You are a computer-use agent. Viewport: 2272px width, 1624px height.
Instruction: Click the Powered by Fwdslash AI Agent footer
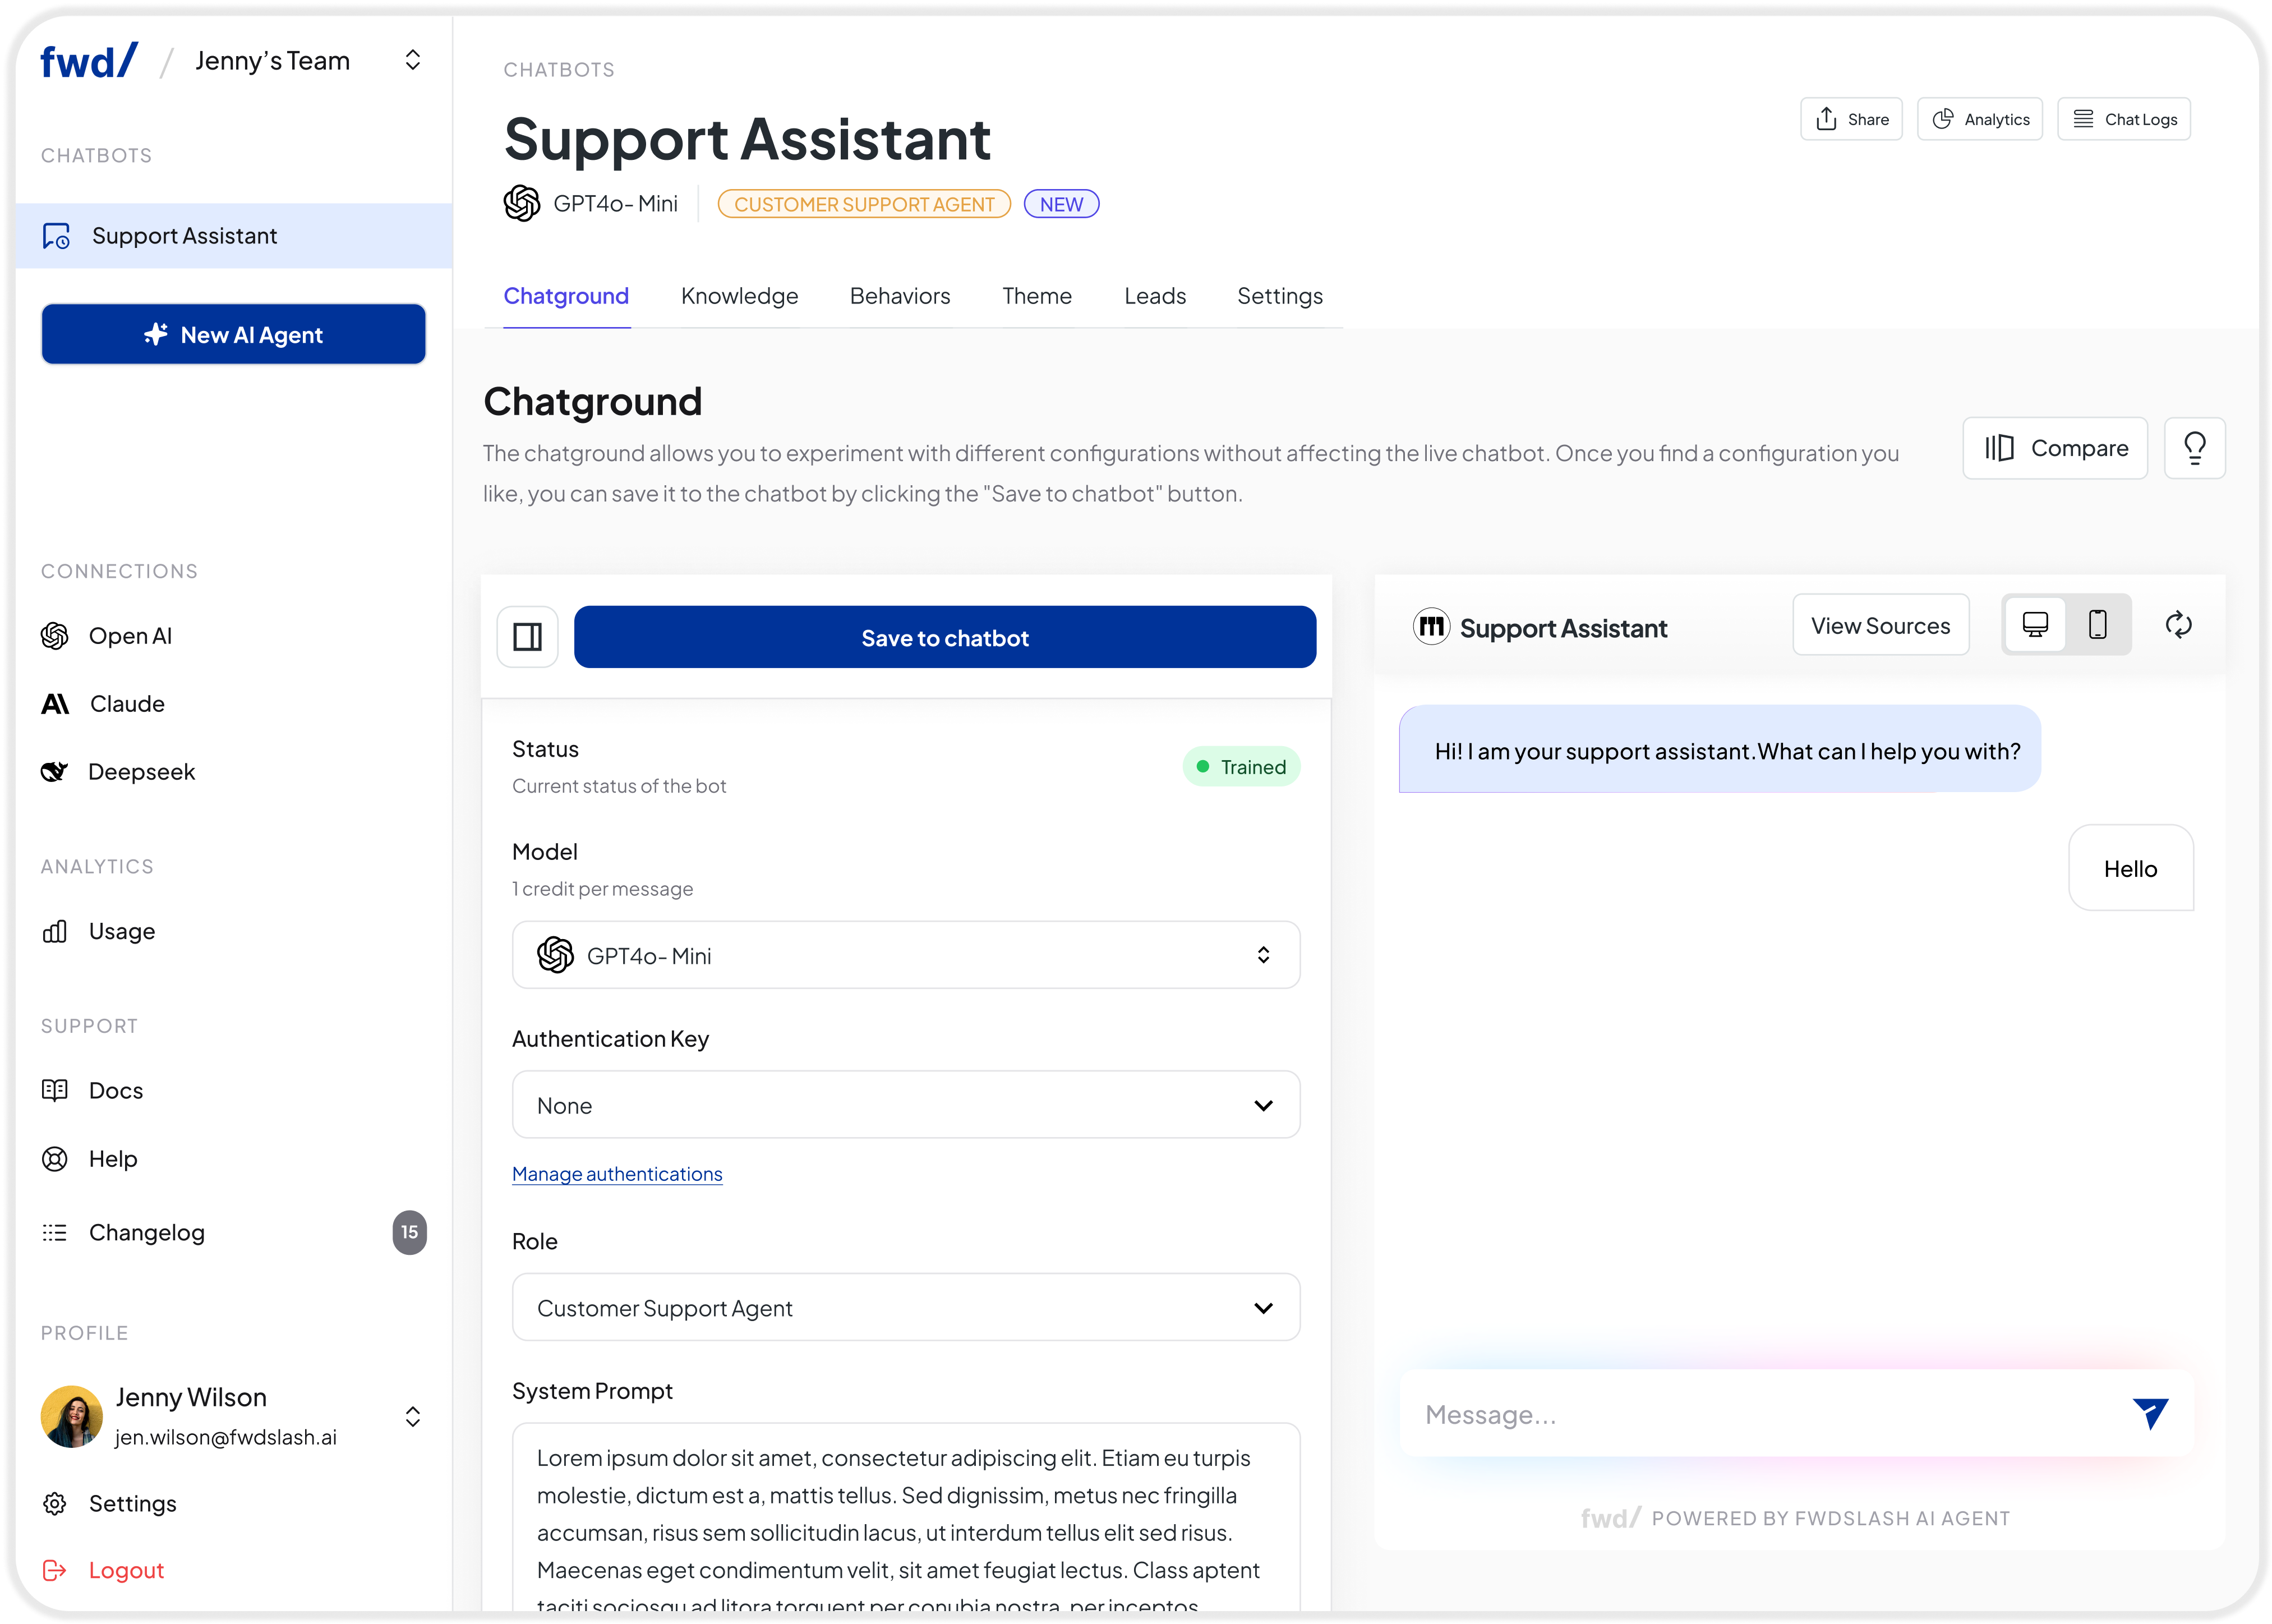(1795, 1518)
